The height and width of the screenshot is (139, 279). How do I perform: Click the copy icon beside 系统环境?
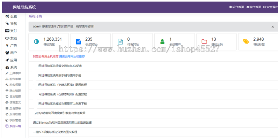[7, 126]
